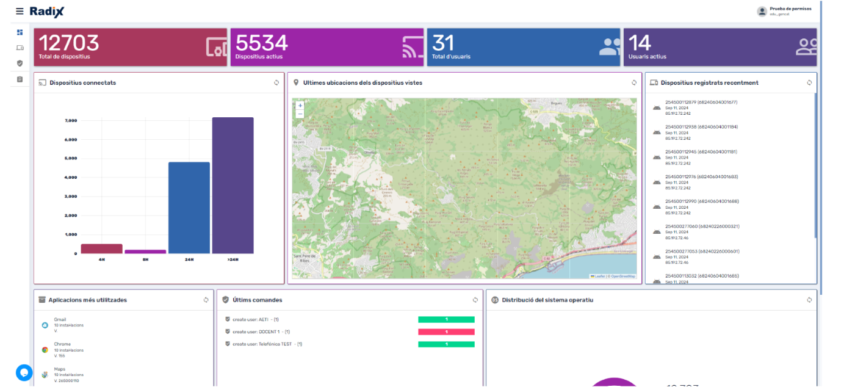Image resolution: width=855 pixels, height=387 pixels.
Task: Click the red status bar for DOCENT 1
Action: coord(446,332)
